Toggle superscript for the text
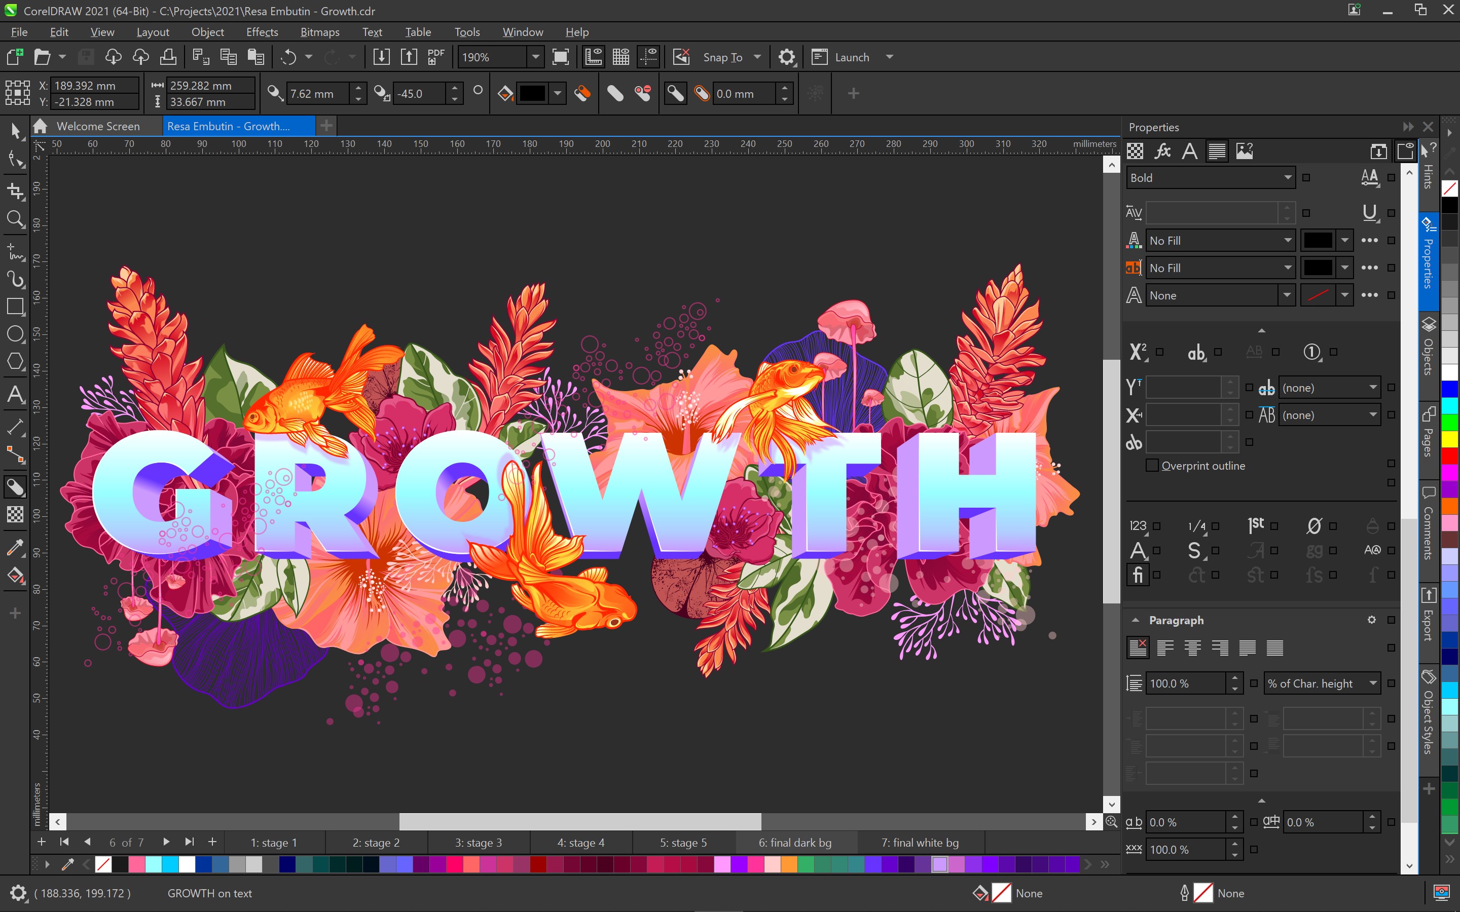 [x=1137, y=352]
